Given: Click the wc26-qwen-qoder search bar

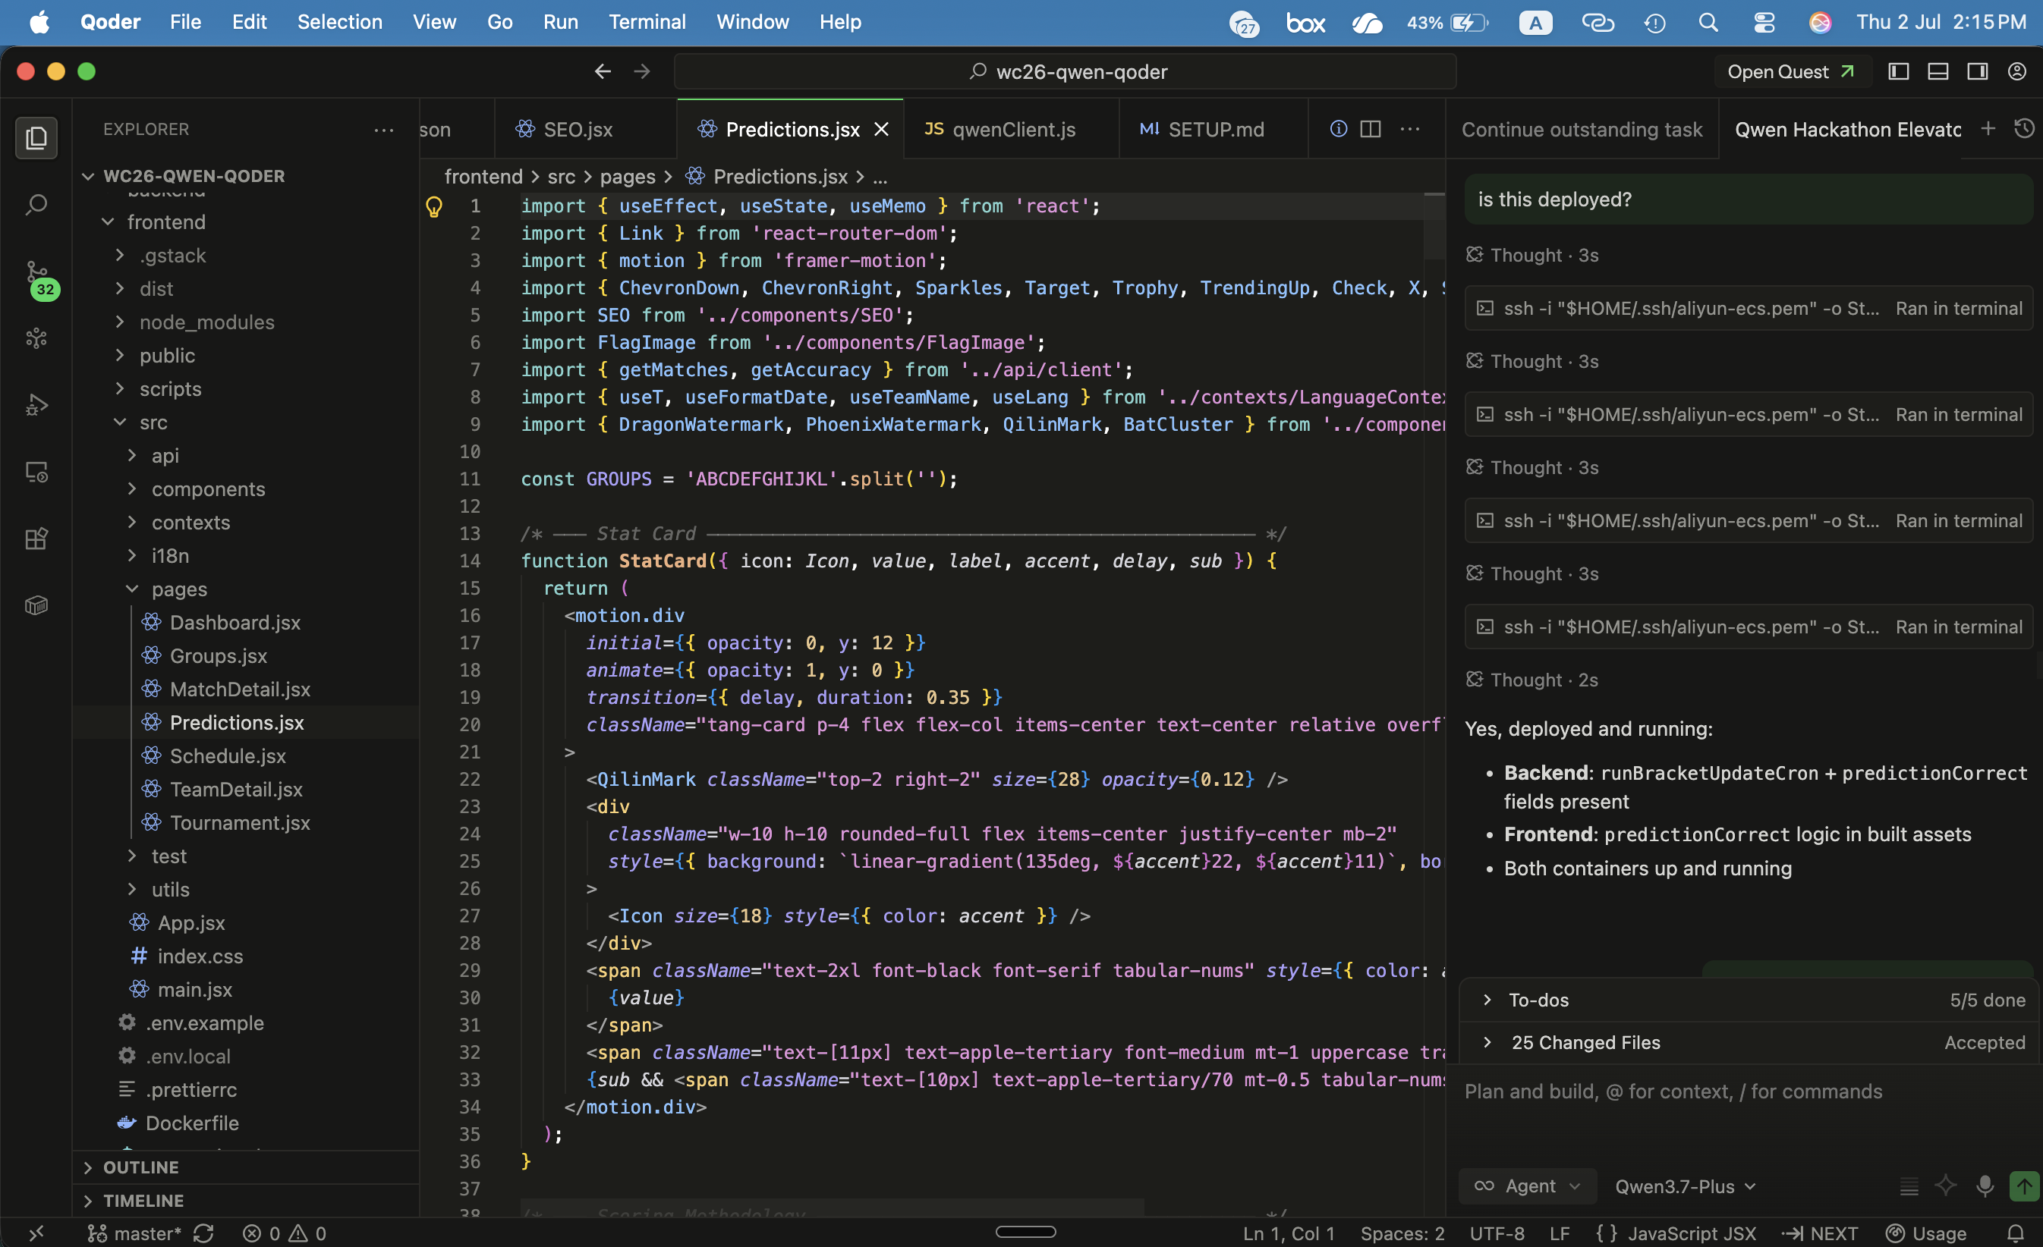Looking at the screenshot, I should click(x=1065, y=72).
